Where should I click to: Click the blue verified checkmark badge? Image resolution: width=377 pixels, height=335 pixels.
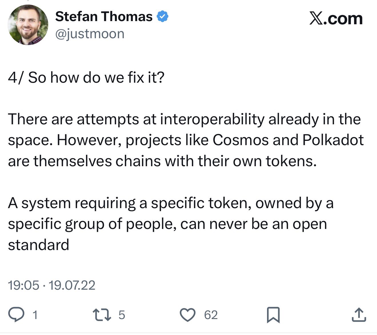click(x=163, y=17)
